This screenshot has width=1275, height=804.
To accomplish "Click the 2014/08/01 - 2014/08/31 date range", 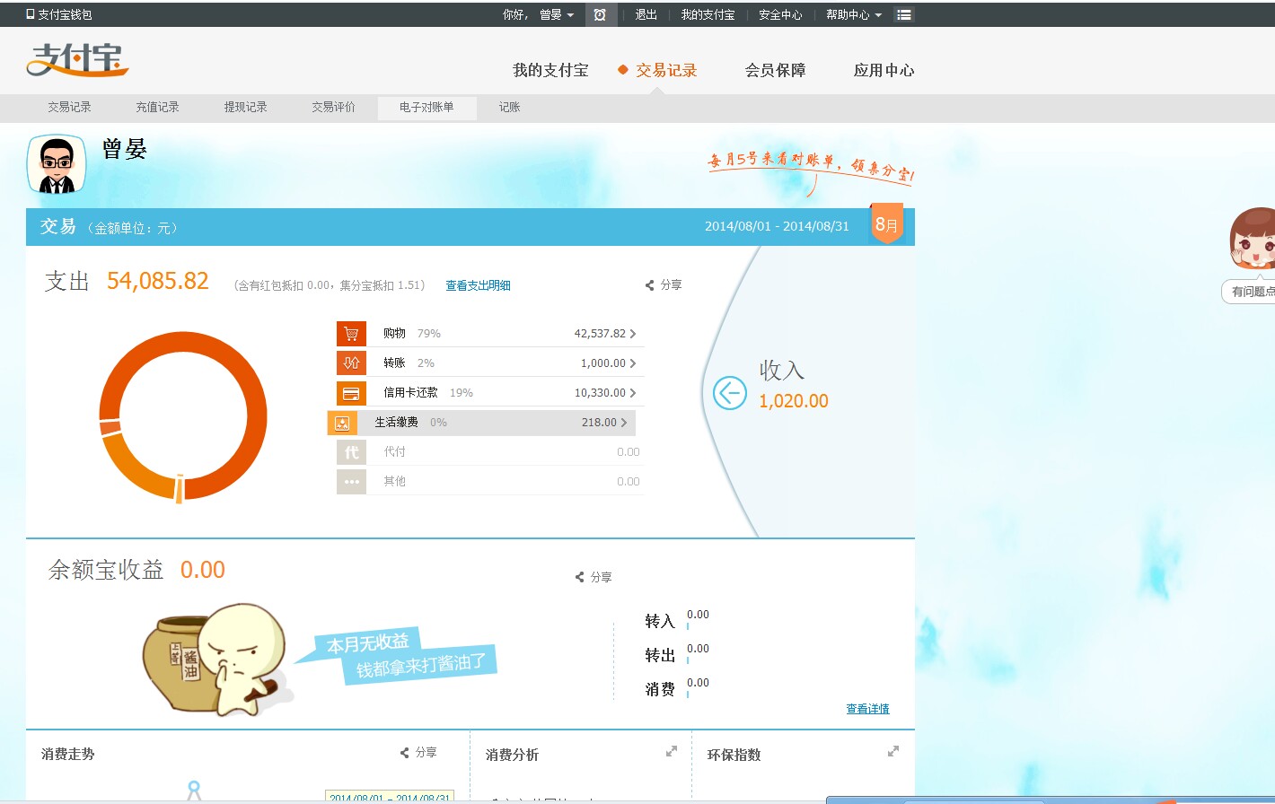I will (x=777, y=226).
